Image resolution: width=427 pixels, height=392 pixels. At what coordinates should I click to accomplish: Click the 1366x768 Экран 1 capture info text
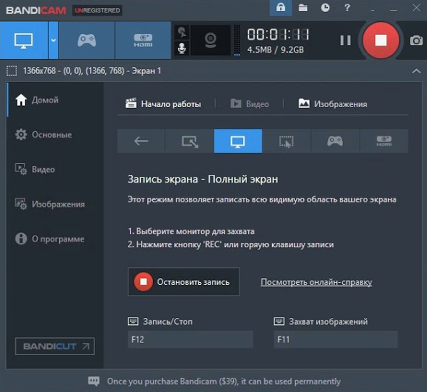pyautogui.click(x=92, y=71)
